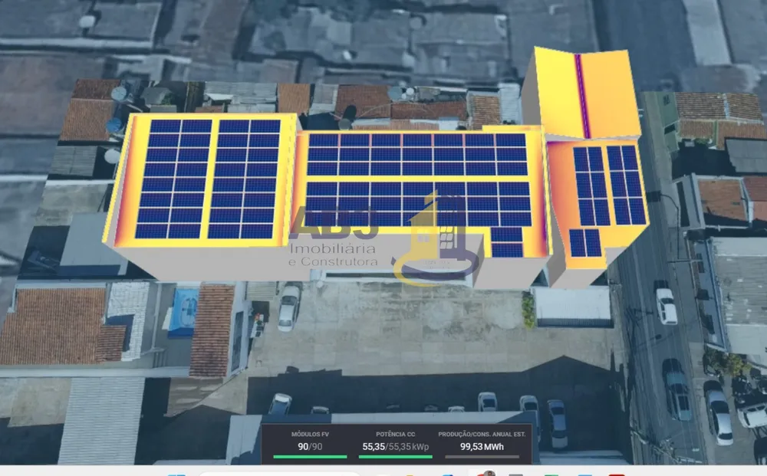The width and height of the screenshot is (767, 476).
Task: Click the purple ridge line on tower roof
Action: pos(582,96)
